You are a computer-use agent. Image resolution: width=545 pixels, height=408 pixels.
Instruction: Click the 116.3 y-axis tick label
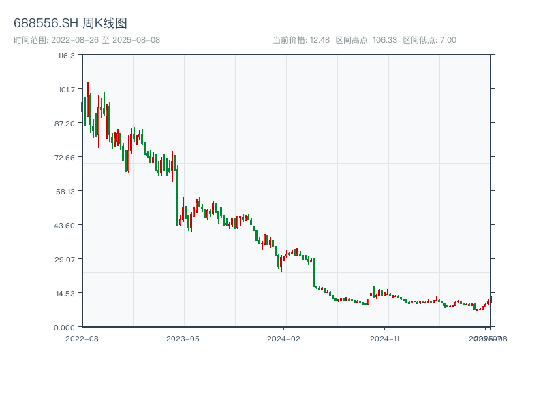[66, 56]
